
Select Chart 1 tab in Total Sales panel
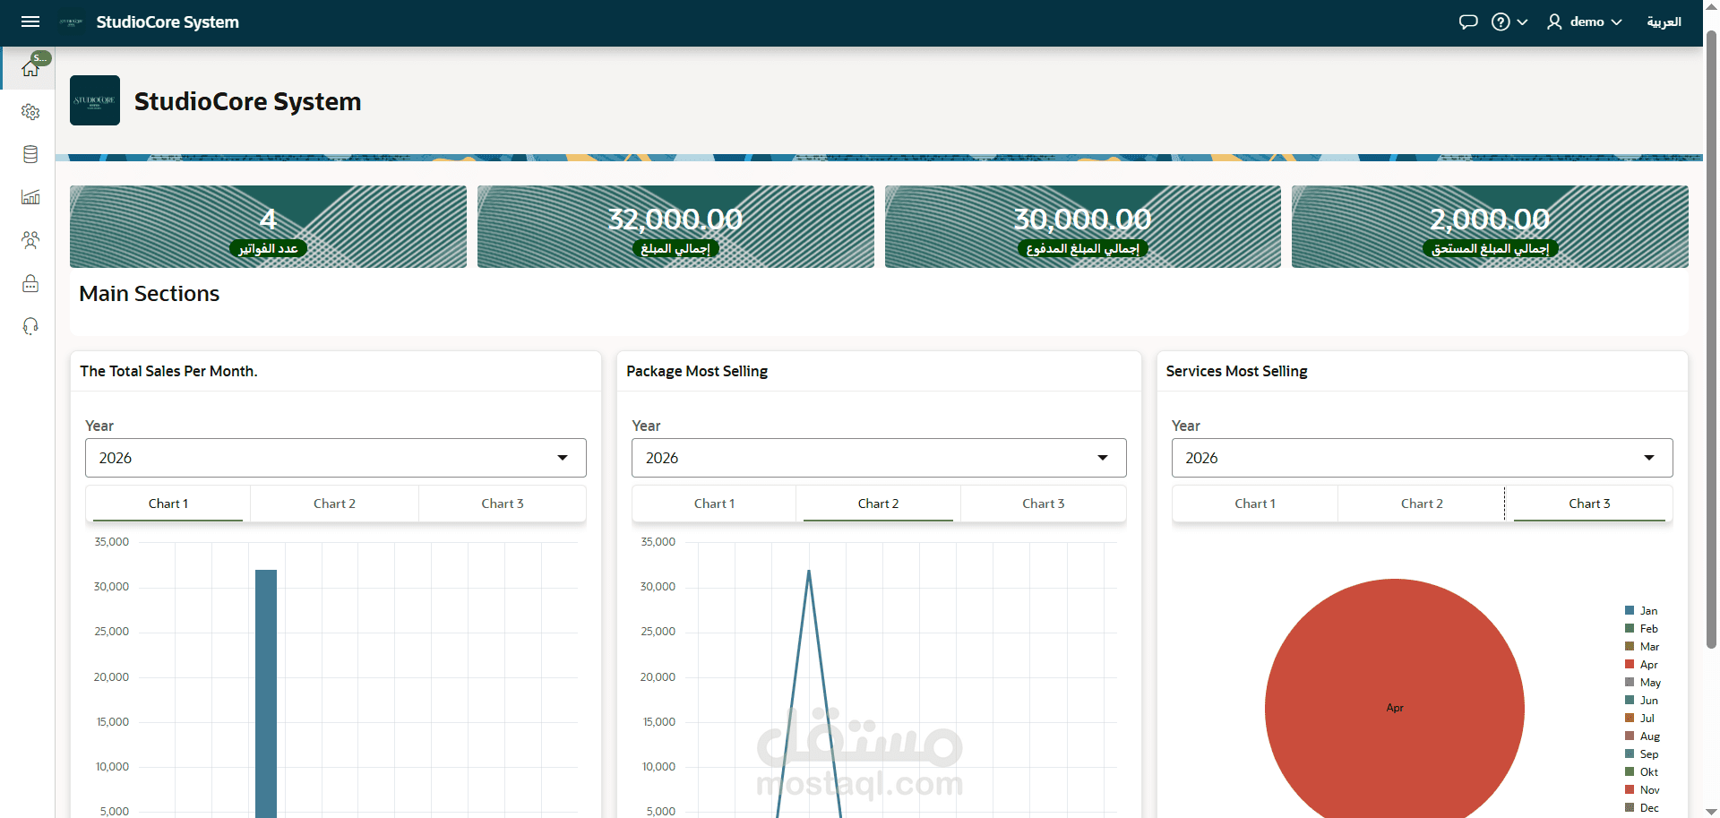[168, 504]
